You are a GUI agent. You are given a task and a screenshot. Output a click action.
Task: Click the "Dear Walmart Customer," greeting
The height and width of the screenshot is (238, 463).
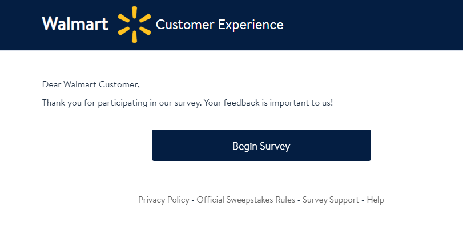[91, 84]
